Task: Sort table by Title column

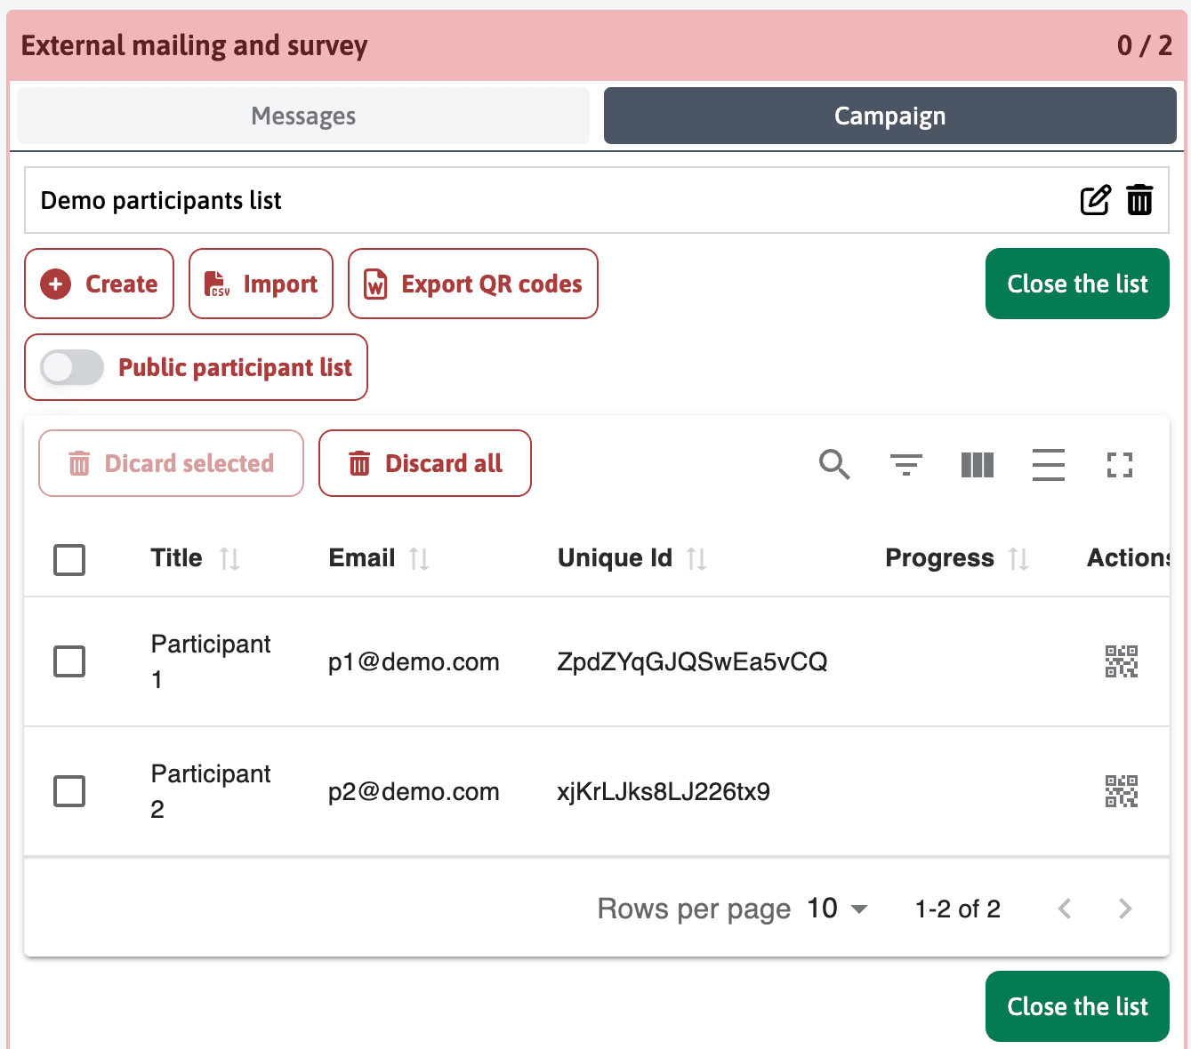Action: [x=229, y=558]
